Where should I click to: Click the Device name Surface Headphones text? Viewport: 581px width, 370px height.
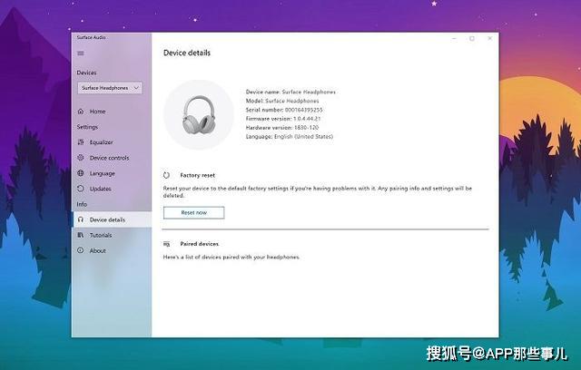(290, 92)
